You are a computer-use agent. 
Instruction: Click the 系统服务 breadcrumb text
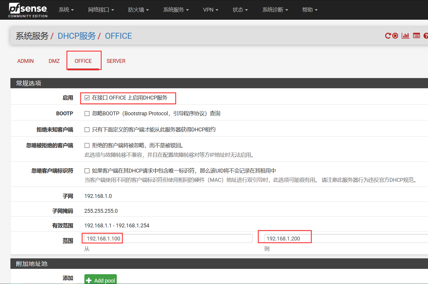(x=32, y=36)
